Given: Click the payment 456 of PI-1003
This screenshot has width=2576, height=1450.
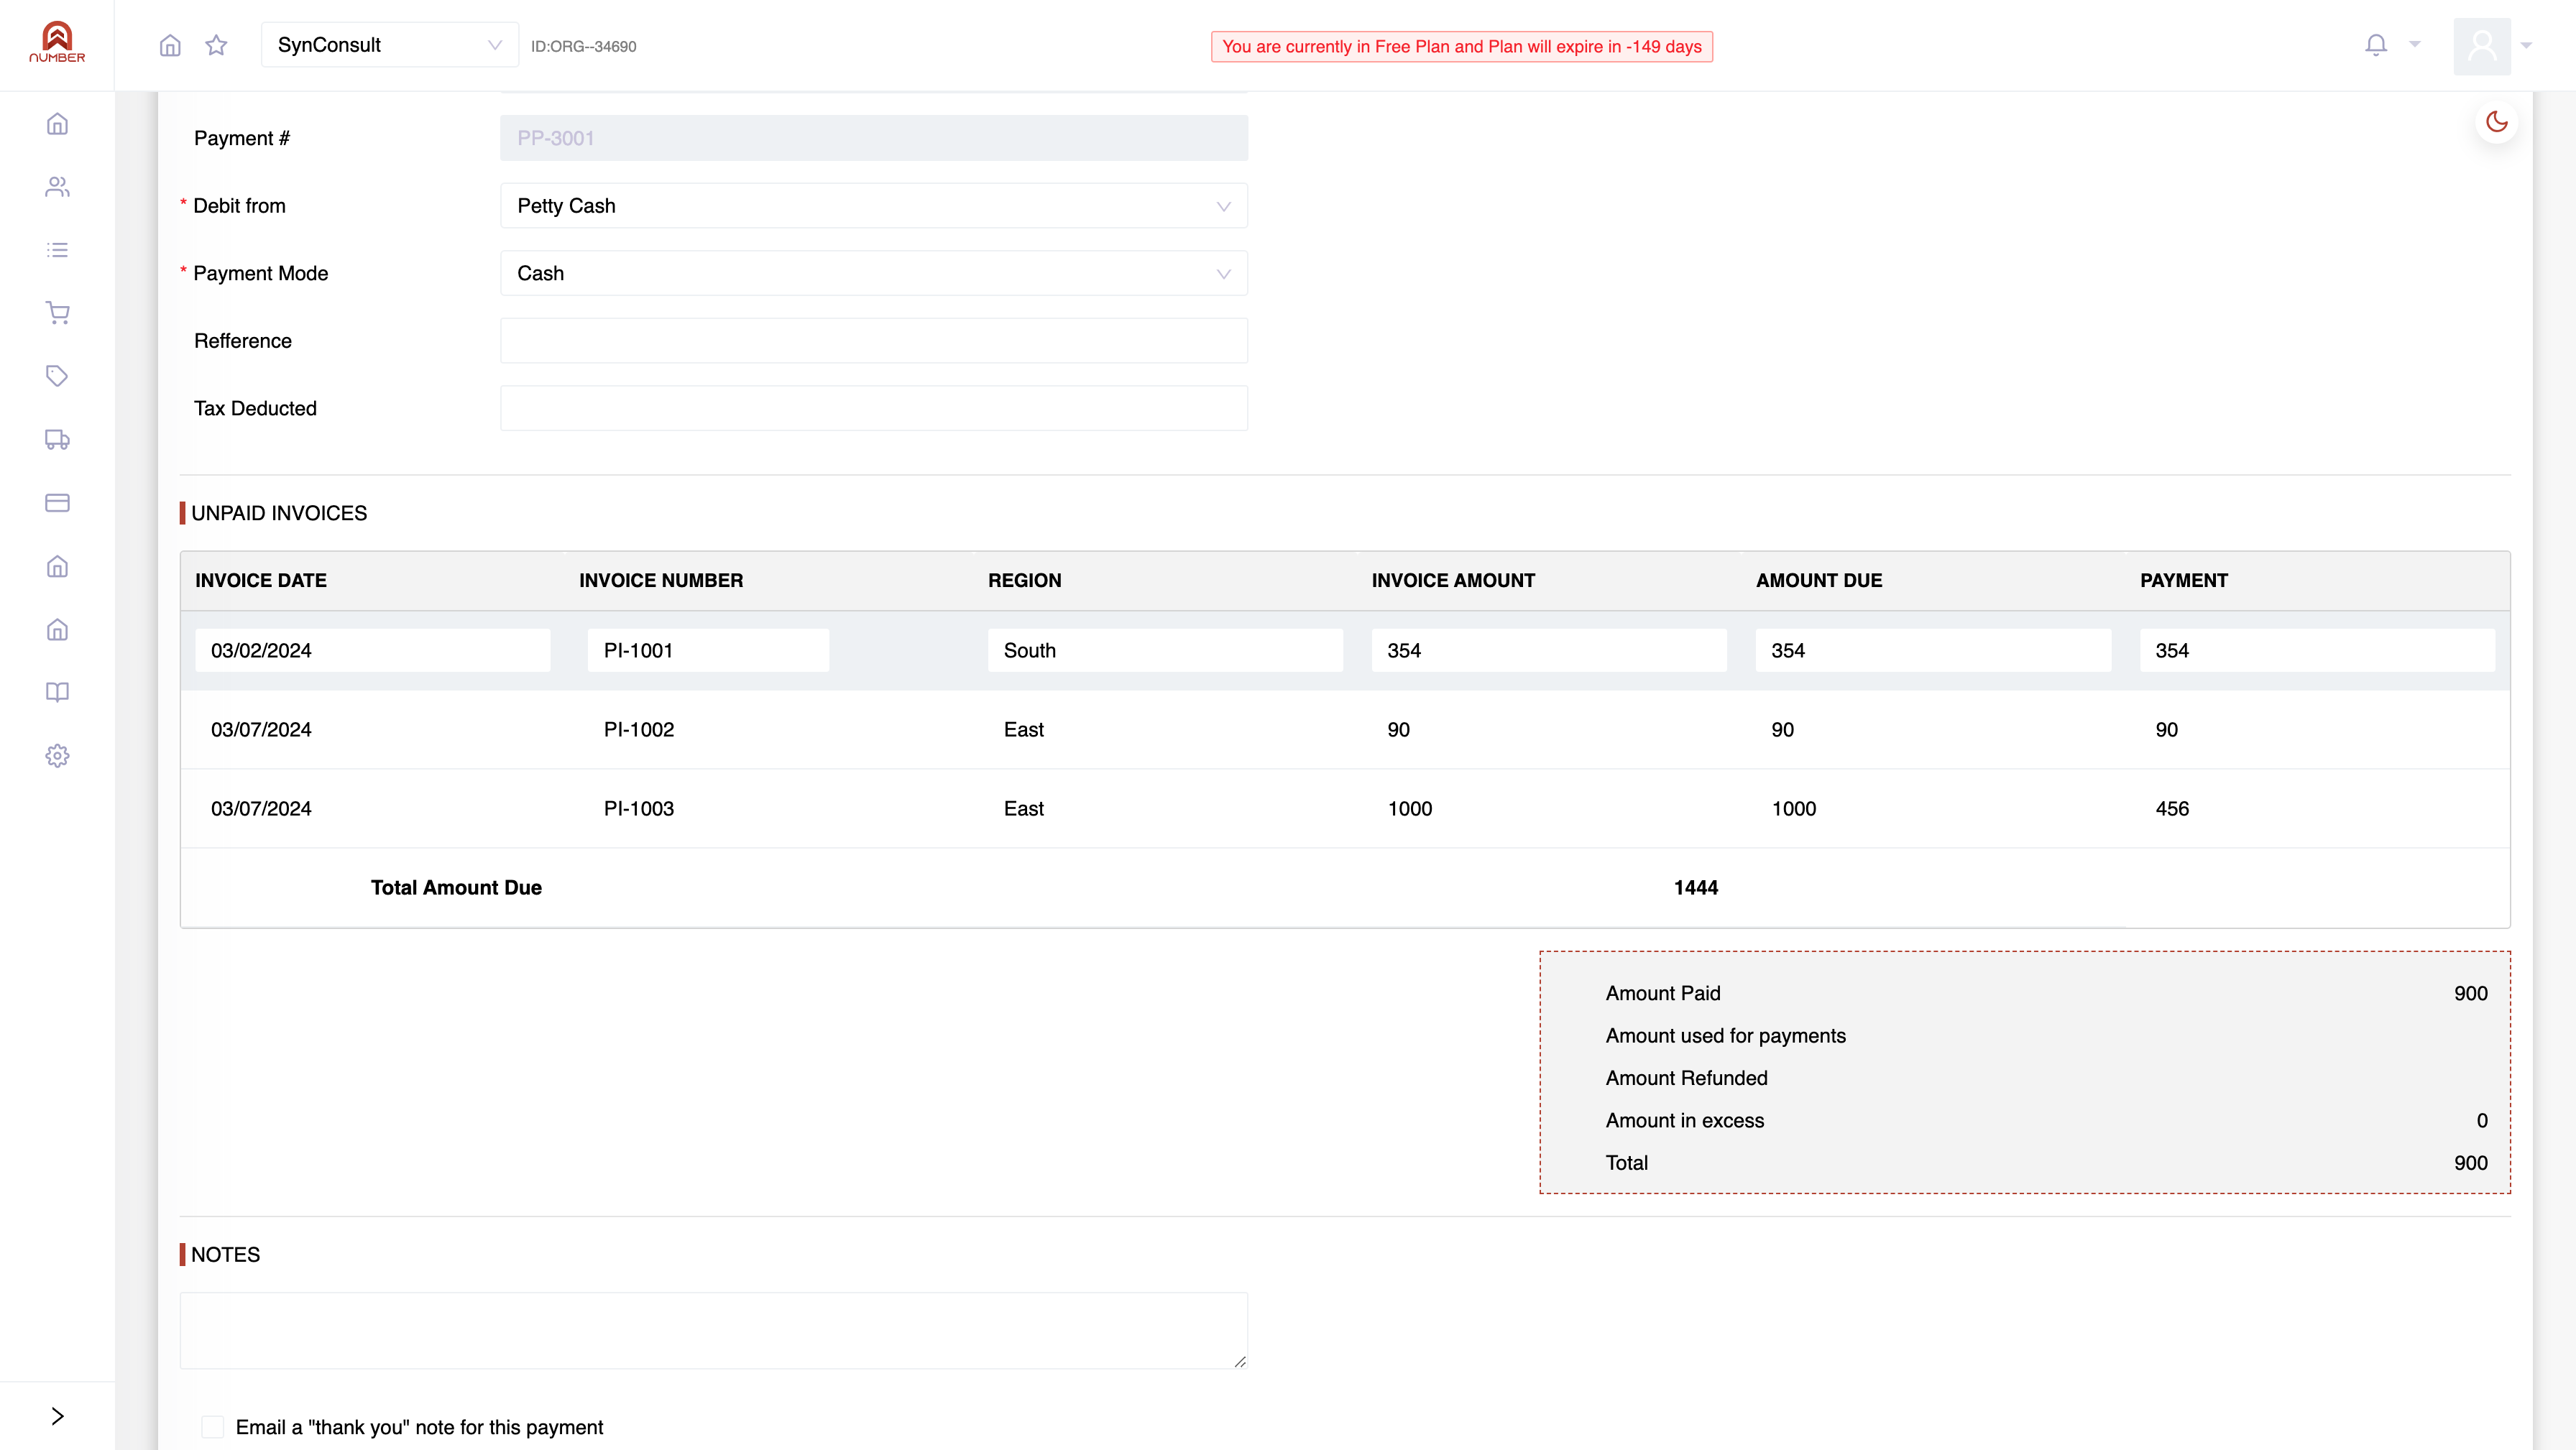Looking at the screenshot, I should click(2172, 809).
